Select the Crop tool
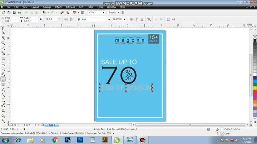Image resolution: width=257 pixels, height=144 pixels. pyautogui.click(x=3, y=38)
